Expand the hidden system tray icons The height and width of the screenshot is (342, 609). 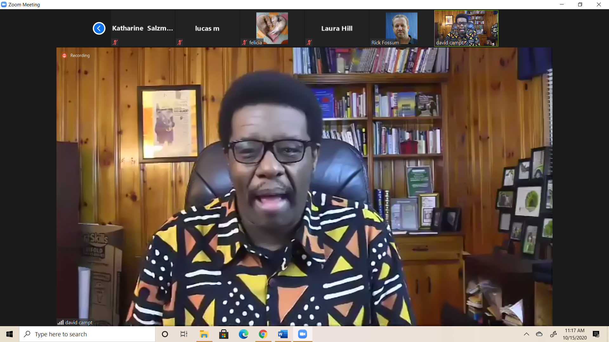coord(526,334)
